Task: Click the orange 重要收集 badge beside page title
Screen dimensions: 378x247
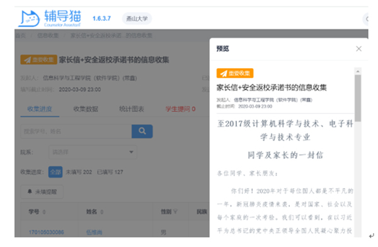Action: tap(39, 60)
